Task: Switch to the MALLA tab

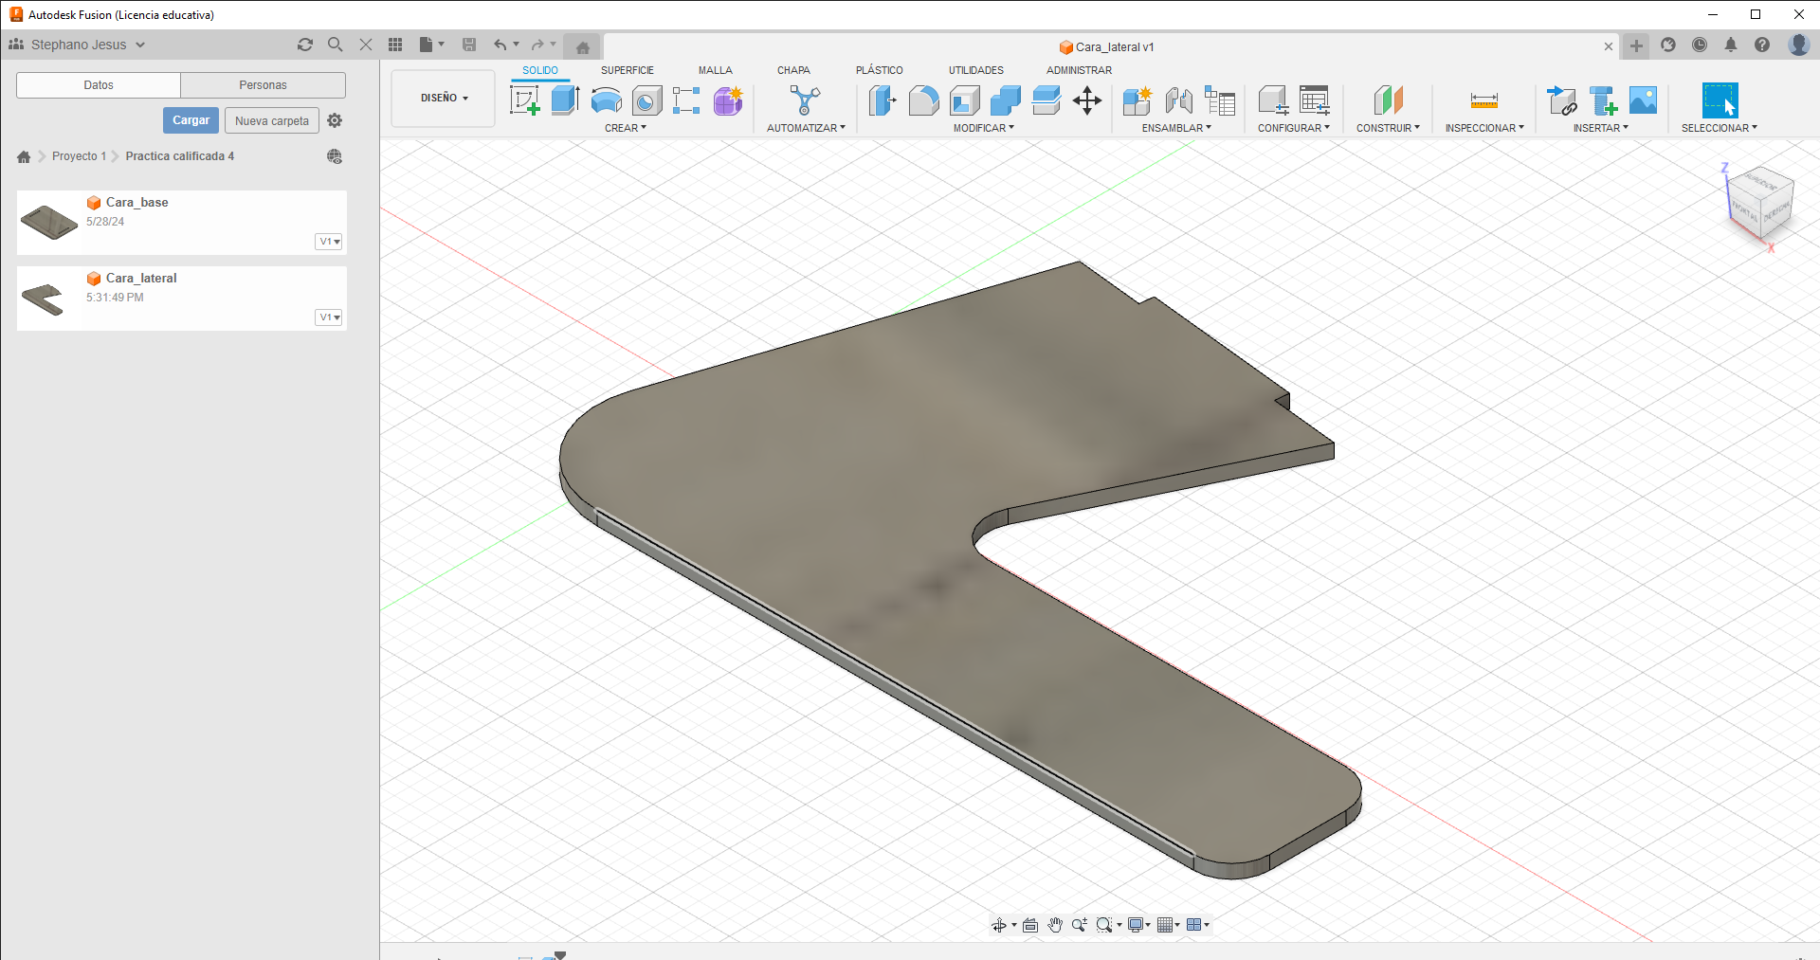Action: [x=716, y=70]
